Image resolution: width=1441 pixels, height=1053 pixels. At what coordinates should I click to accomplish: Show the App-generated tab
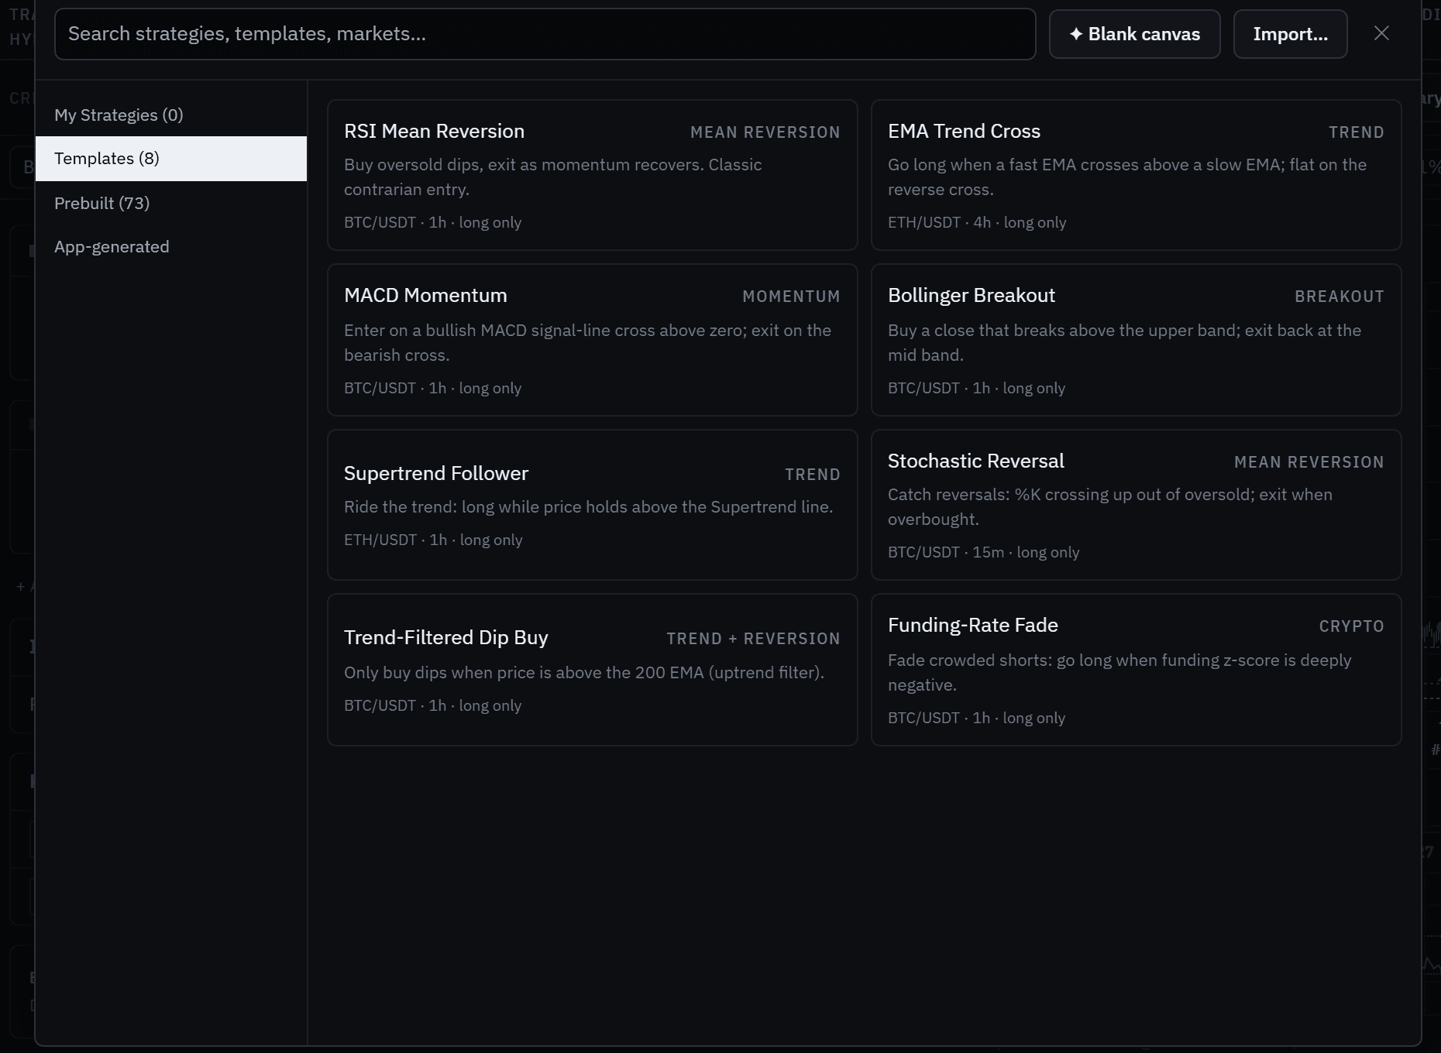(x=171, y=247)
